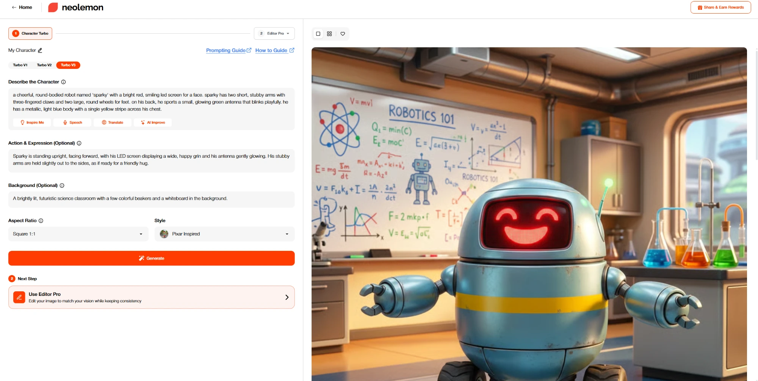
Task: Click the info icon next to Aspect Ratio
Action: click(x=41, y=221)
